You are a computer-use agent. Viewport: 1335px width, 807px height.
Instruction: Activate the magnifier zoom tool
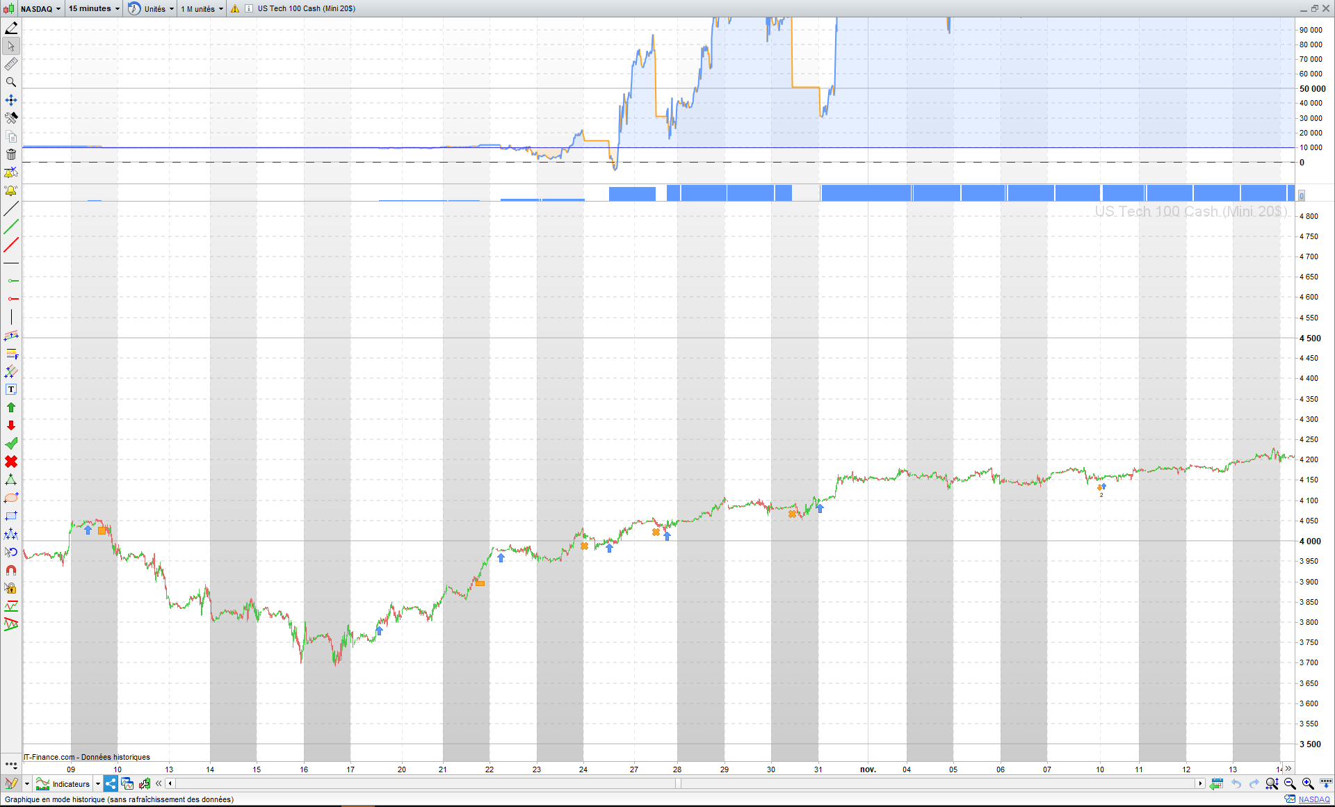point(11,82)
